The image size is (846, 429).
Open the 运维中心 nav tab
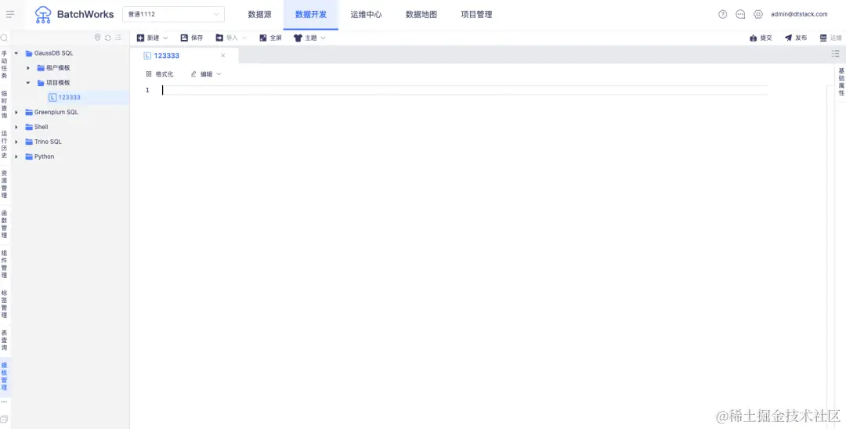[366, 15]
